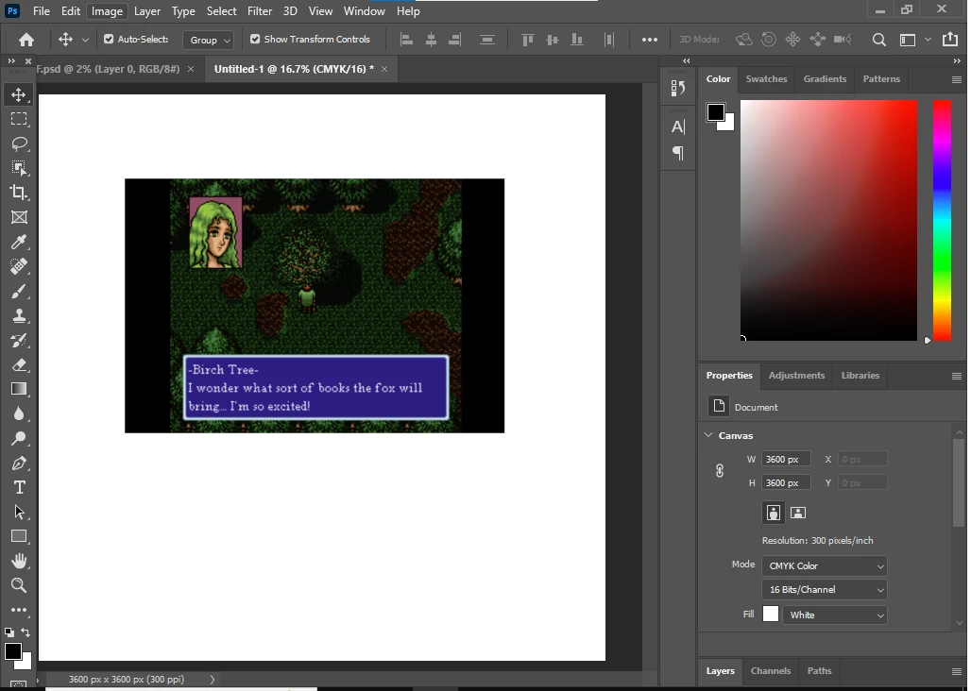Swap foreground and background colors
The width and height of the screenshot is (971, 691).
tap(26, 632)
